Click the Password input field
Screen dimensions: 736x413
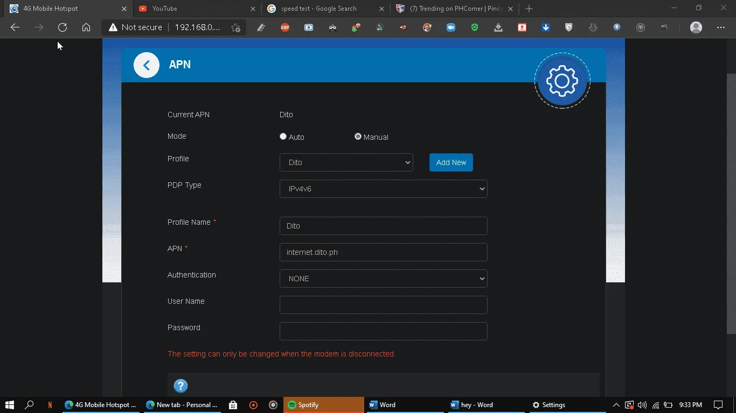(x=384, y=331)
